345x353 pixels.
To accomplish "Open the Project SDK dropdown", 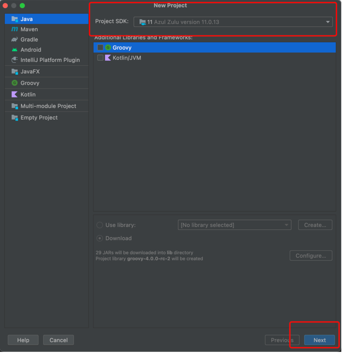I will coord(234,22).
